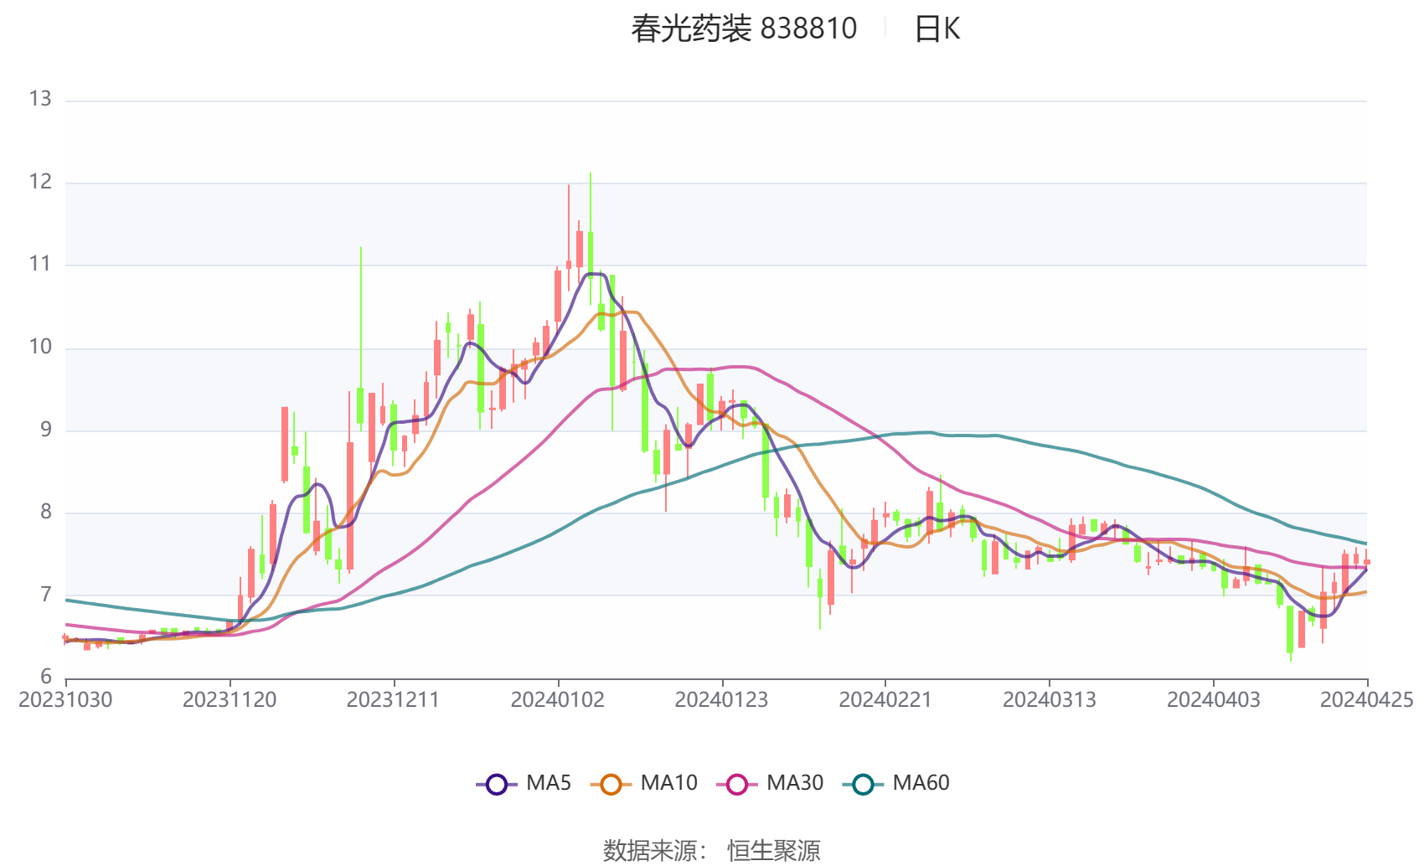Click the MA60 legend text label
1424x866 pixels.
tap(921, 783)
